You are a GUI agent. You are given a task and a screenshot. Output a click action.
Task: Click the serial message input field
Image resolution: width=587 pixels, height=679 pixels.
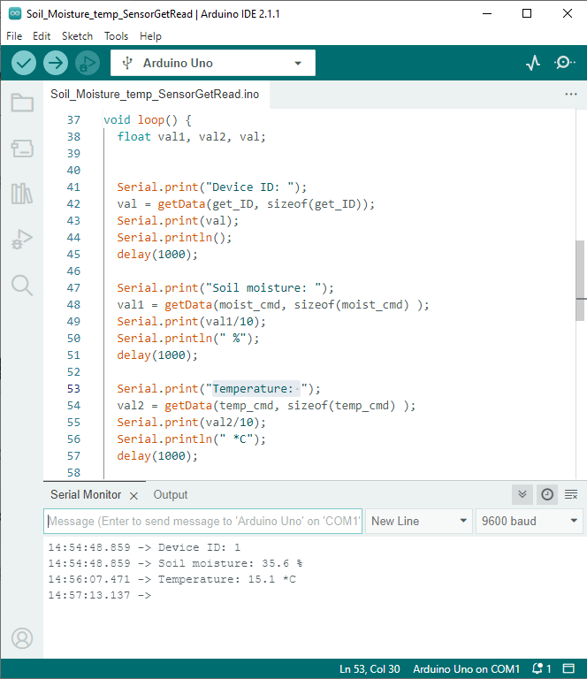tap(202, 521)
